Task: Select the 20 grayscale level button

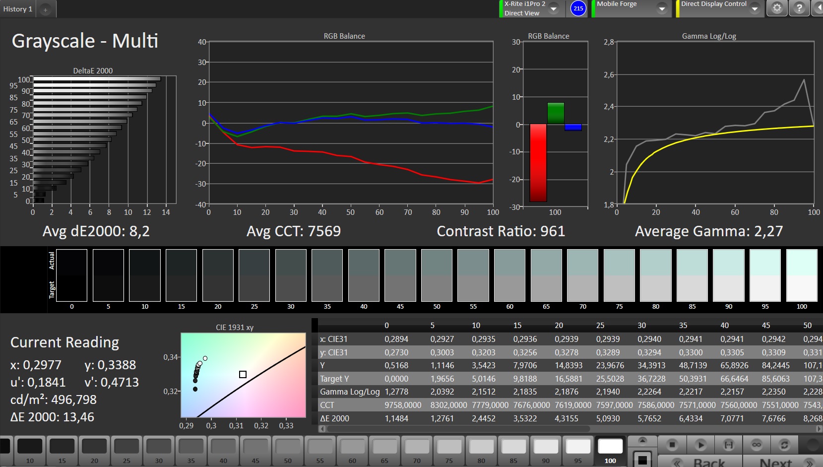Action: (94, 451)
